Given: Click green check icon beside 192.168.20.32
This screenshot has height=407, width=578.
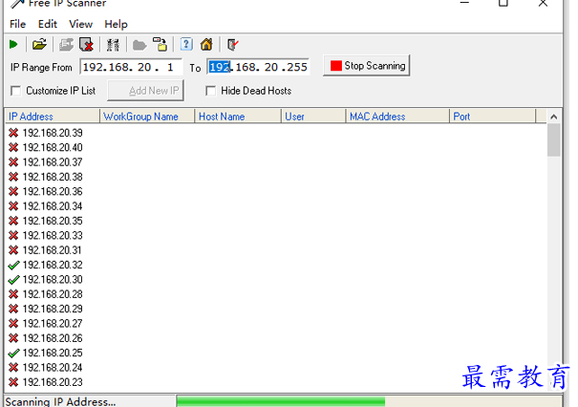Looking at the screenshot, I should tap(13, 265).
